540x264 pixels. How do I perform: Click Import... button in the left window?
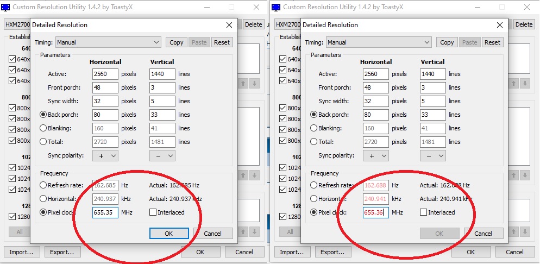click(x=21, y=252)
